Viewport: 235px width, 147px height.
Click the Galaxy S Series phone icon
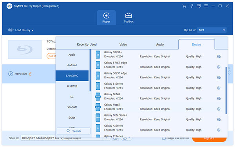[x=98, y=86]
